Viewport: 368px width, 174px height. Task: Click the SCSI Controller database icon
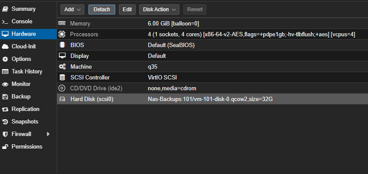62,78
